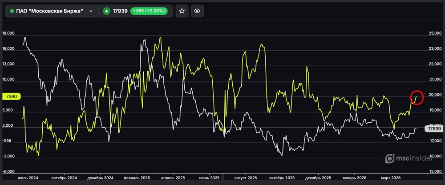
Task: Click the февраль 2025 date label
Action: [136, 177]
